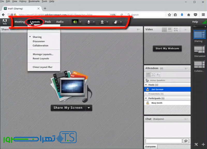The height and width of the screenshot is (149, 207).
Task: Choose Collaboration option in Layouts menu
Action: coord(40,46)
